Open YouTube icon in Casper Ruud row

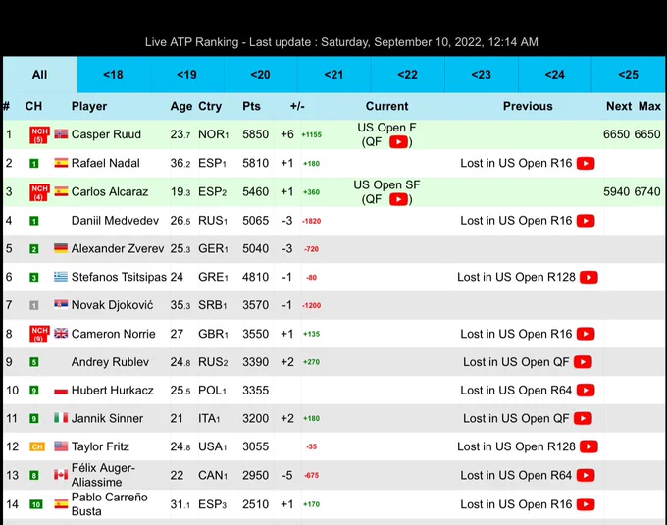point(398,142)
